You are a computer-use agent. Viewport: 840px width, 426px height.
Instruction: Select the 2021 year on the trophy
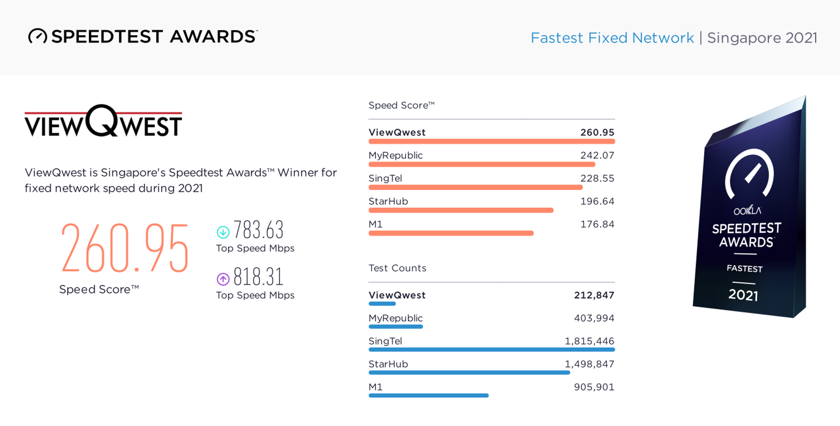(743, 295)
